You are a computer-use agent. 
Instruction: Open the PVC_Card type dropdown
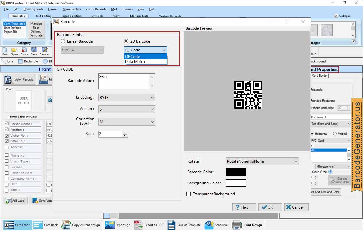click(x=331, y=141)
